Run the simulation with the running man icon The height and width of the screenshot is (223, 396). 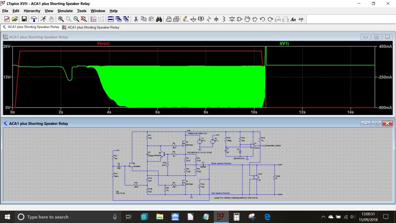click(43, 19)
